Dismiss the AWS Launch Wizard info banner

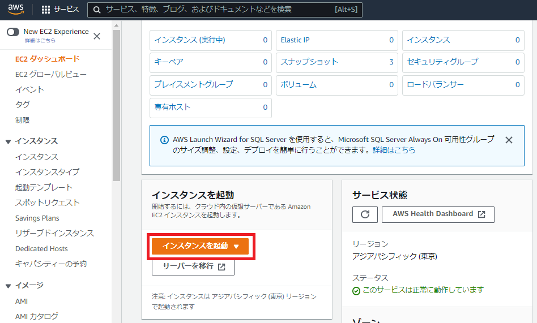click(509, 140)
